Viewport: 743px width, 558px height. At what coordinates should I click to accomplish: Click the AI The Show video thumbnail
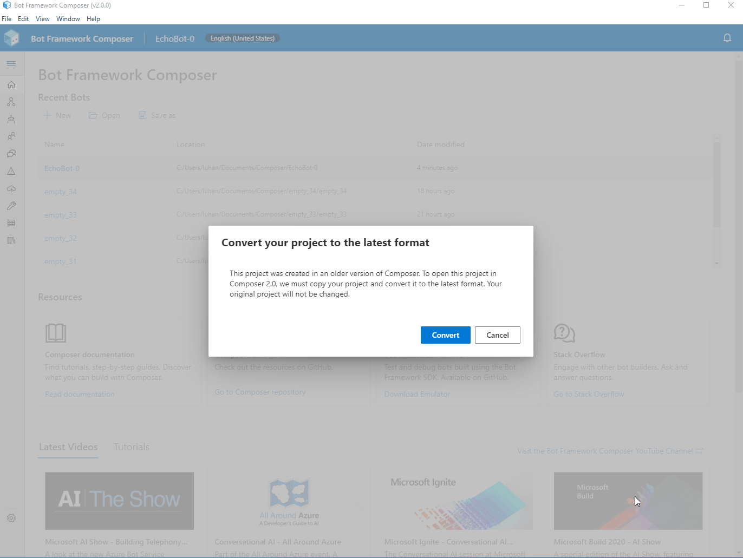(x=119, y=501)
